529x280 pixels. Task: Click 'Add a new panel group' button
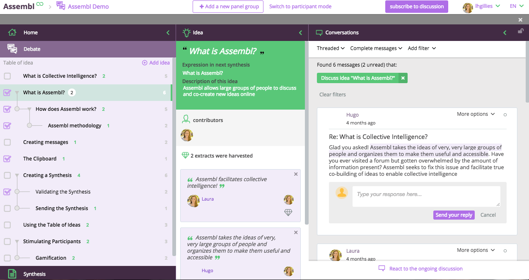coord(228,7)
